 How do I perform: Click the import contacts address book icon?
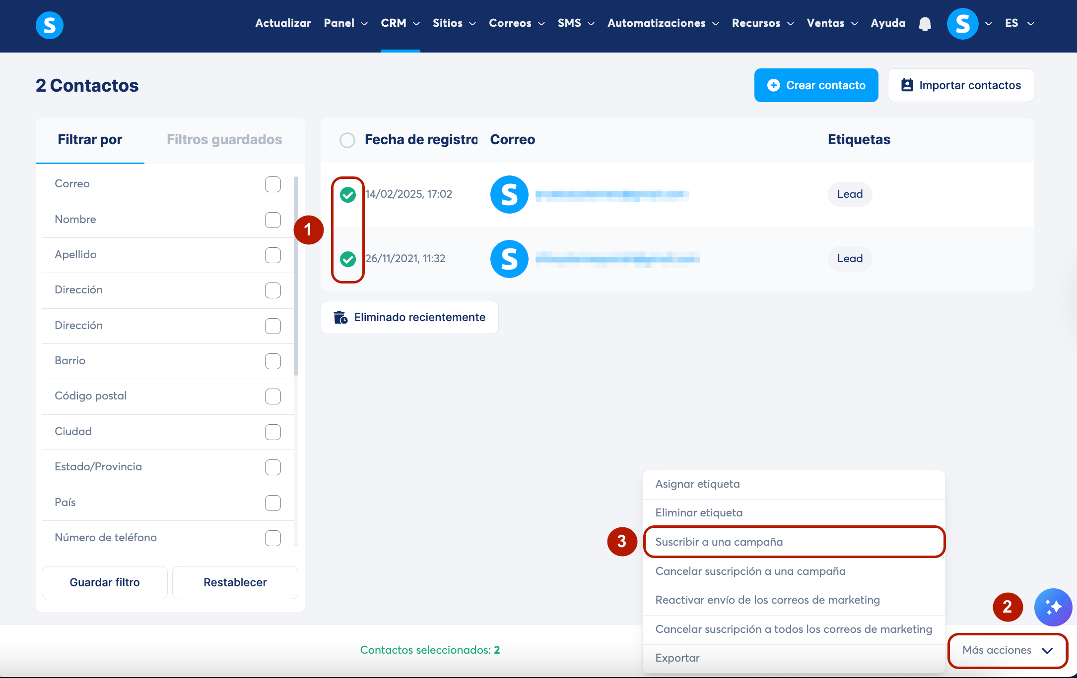tap(907, 85)
